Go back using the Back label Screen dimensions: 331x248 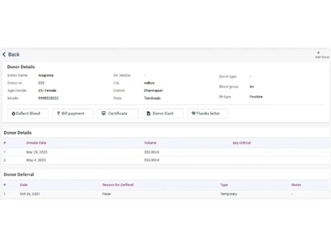click(x=14, y=54)
